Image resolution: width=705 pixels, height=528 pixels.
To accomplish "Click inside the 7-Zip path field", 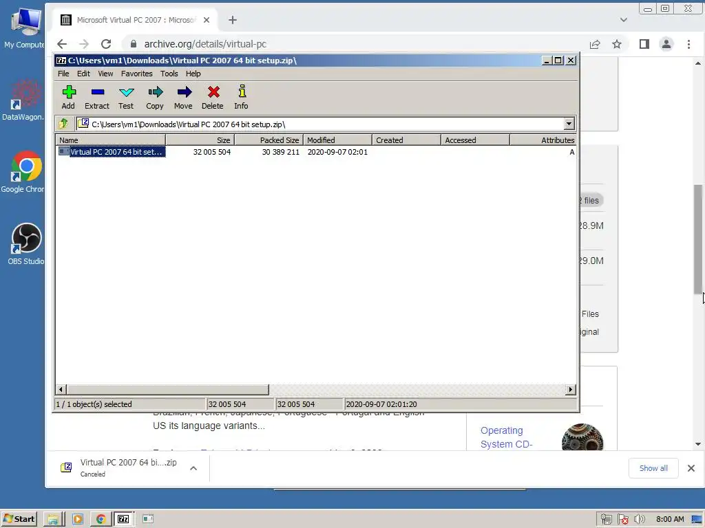I will (x=320, y=124).
